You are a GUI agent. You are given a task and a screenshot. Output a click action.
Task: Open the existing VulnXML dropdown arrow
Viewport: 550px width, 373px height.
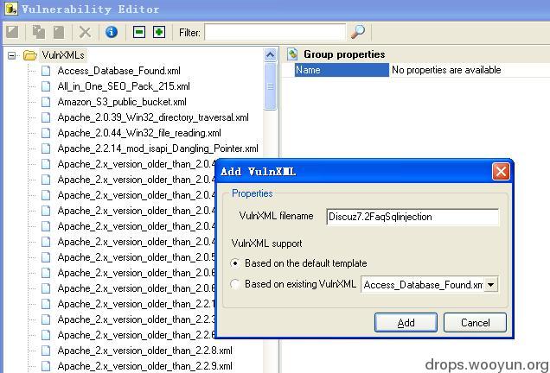click(x=491, y=285)
